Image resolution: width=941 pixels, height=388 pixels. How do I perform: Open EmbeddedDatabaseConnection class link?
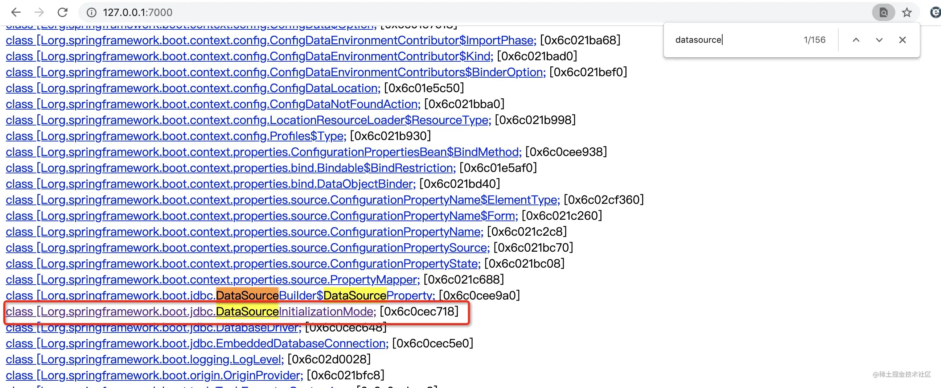click(197, 343)
